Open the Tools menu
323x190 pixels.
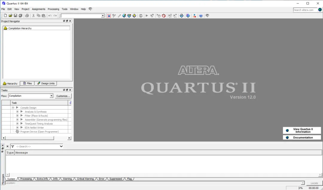(65, 9)
